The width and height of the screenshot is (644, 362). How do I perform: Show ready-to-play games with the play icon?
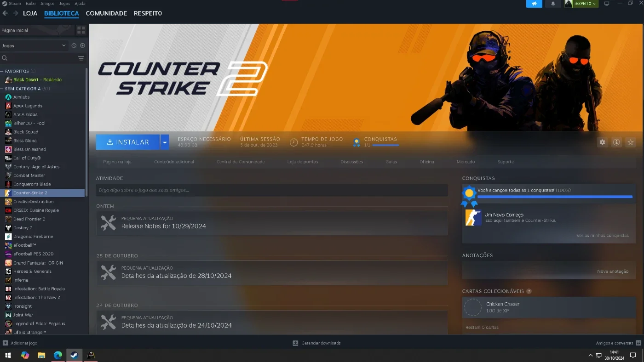pos(82,45)
